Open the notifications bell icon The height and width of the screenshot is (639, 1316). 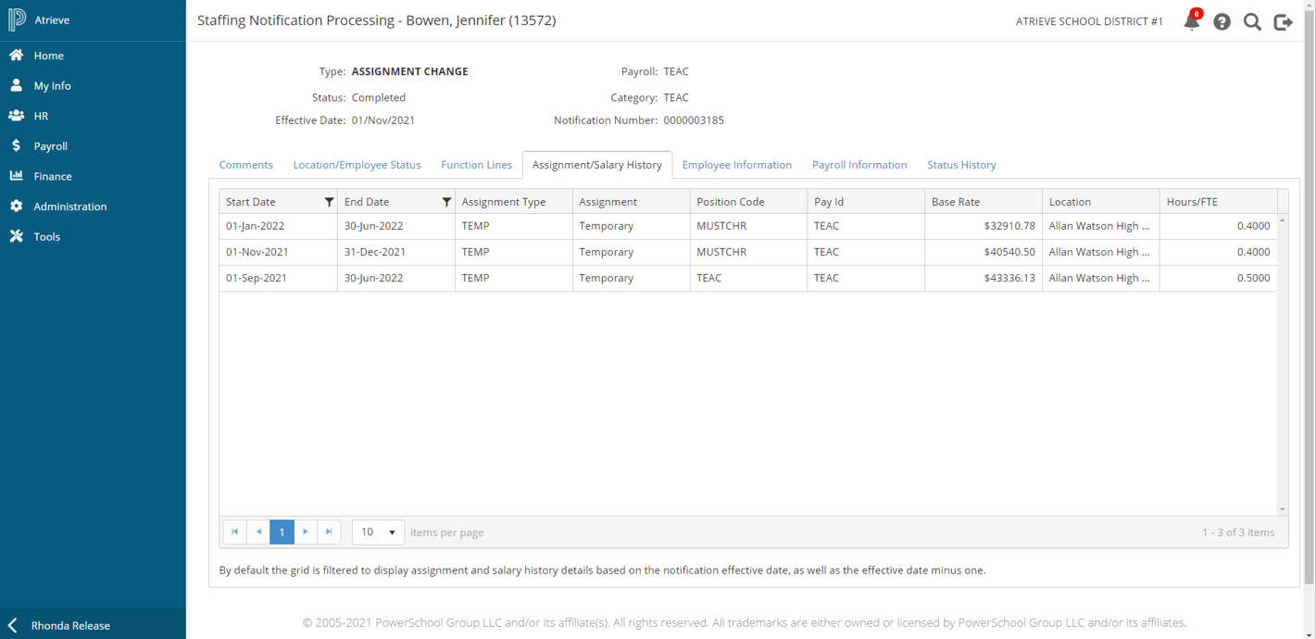1191,21
